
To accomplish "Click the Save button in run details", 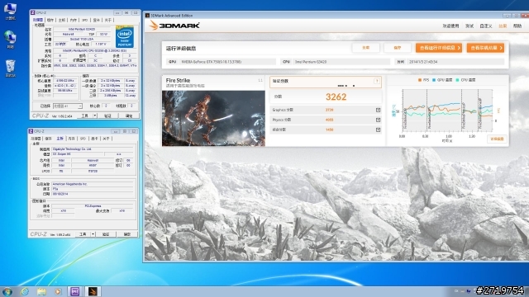I will click(x=398, y=48).
